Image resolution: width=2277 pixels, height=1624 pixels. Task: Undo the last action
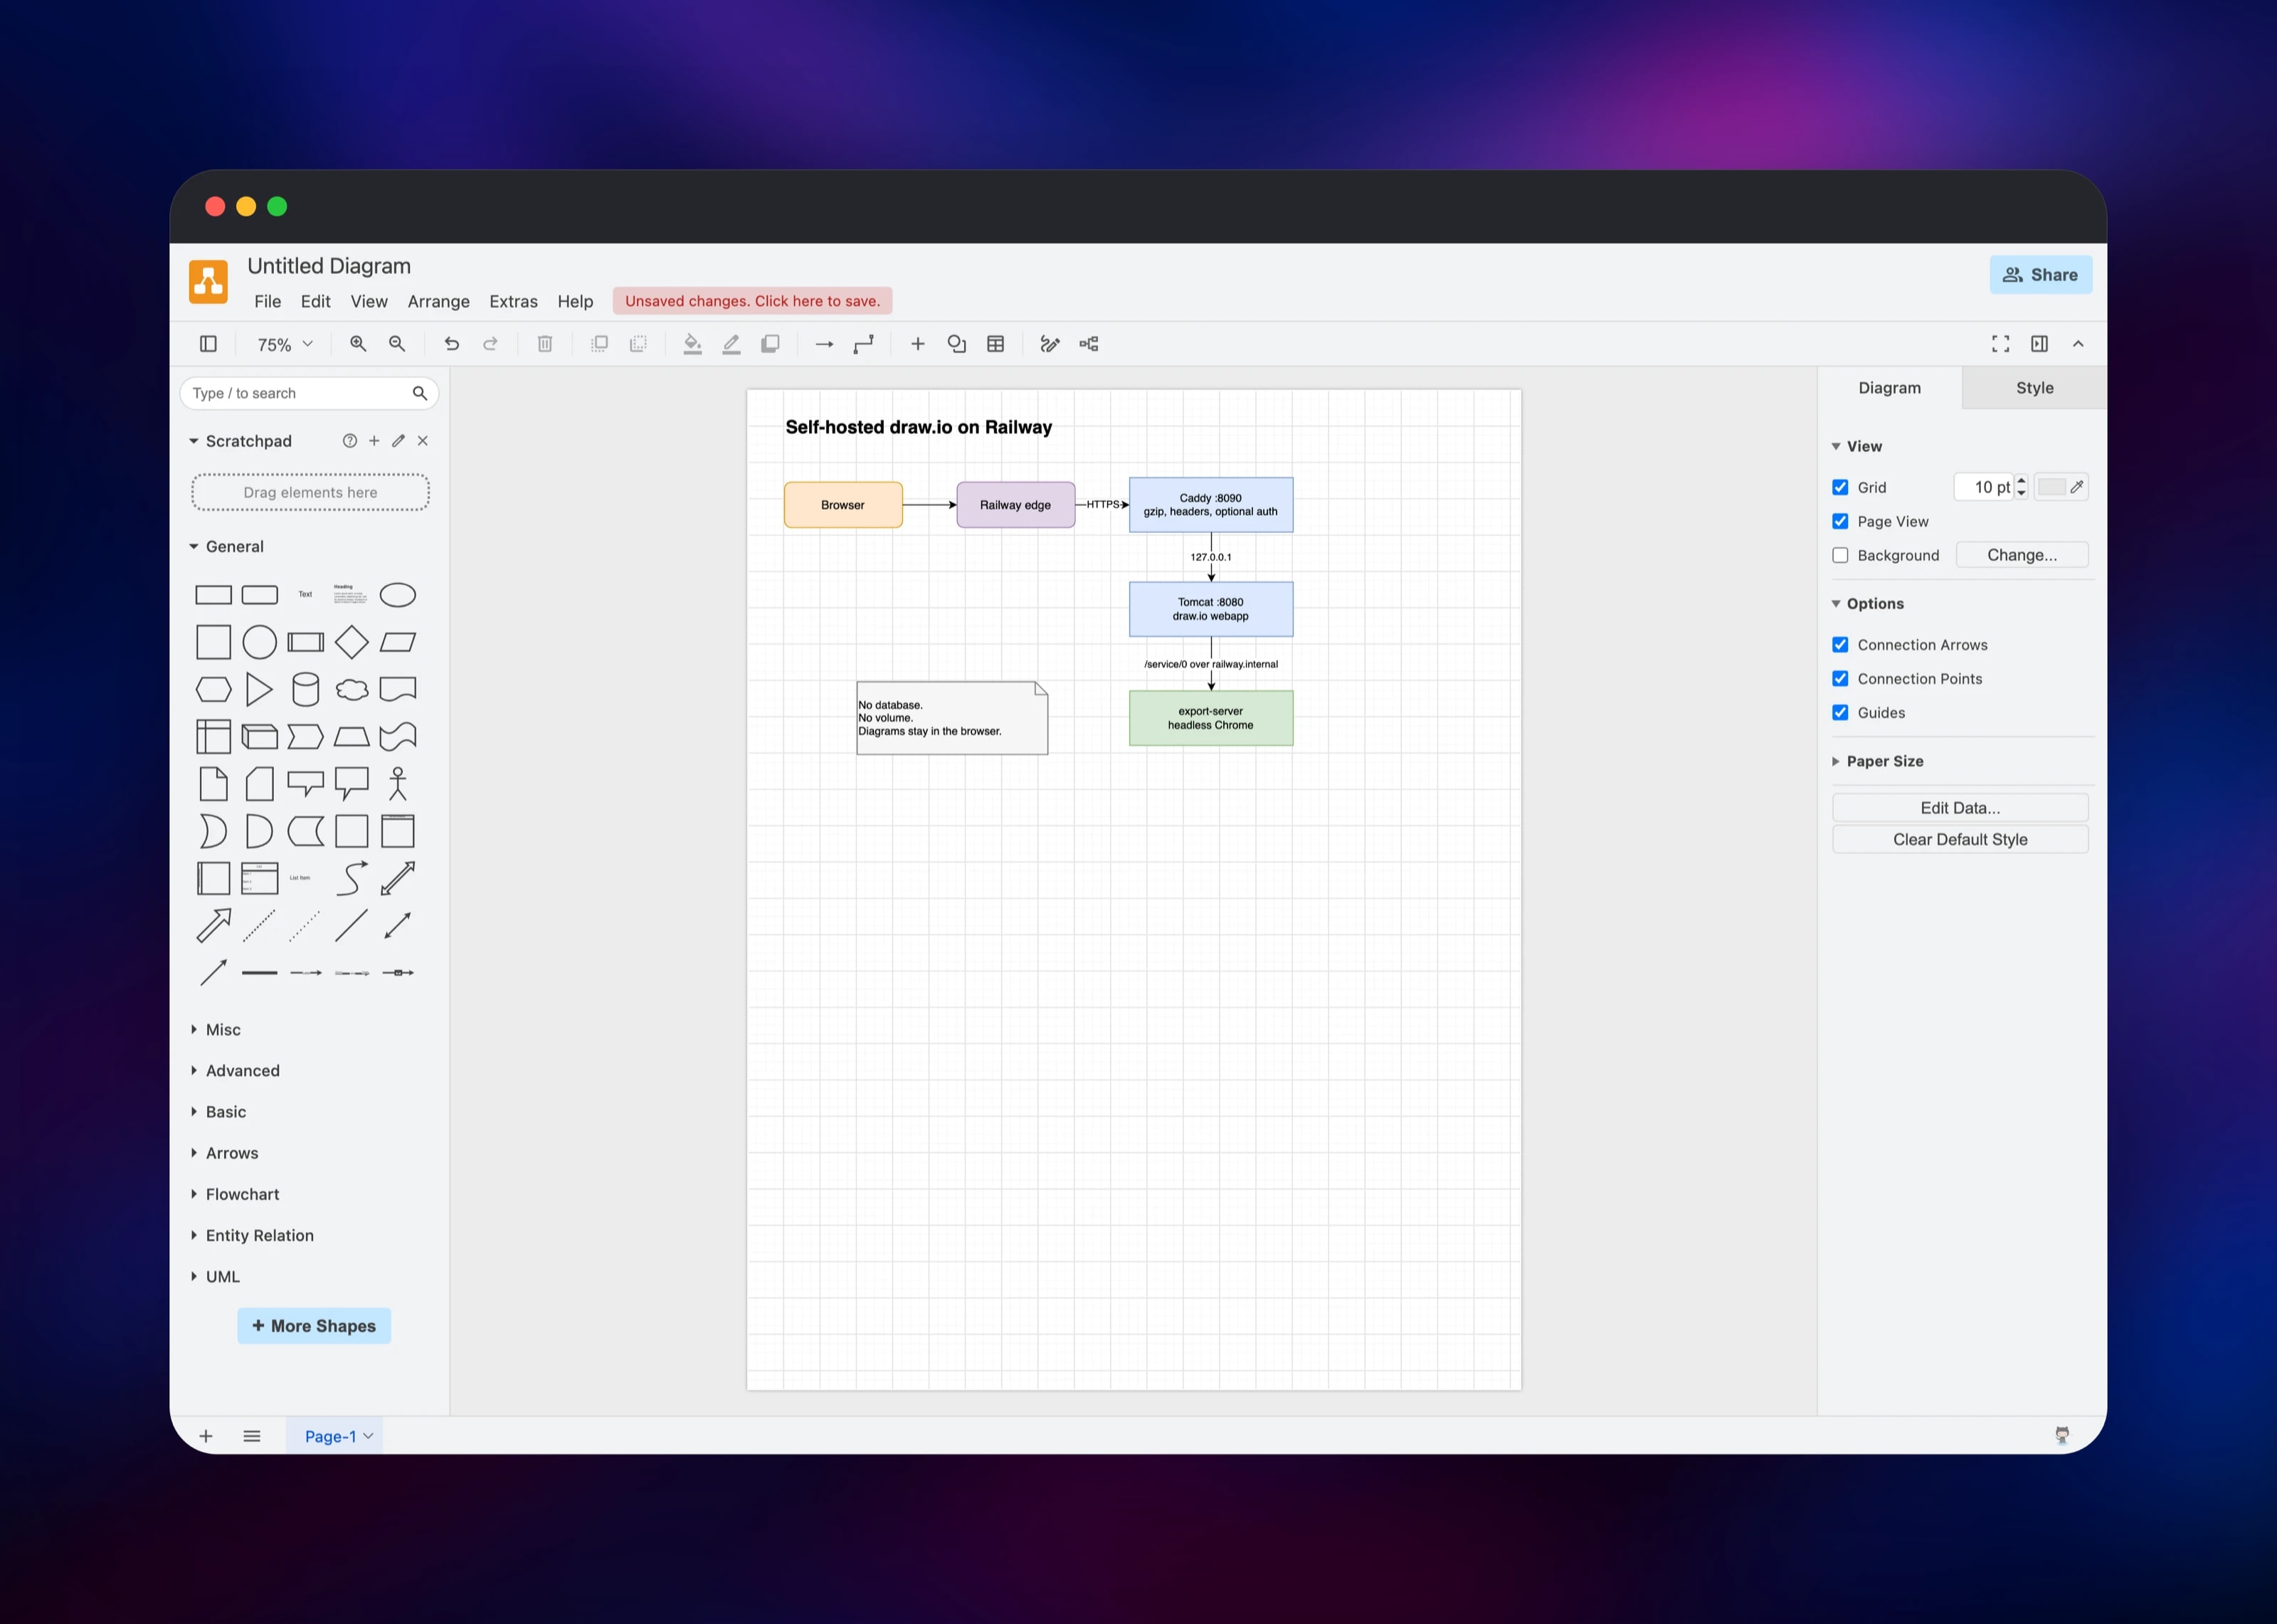pos(452,344)
